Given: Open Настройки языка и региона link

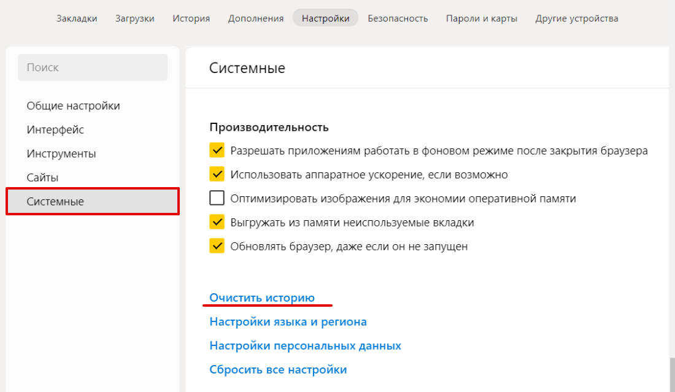Looking at the screenshot, I should 288,321.
